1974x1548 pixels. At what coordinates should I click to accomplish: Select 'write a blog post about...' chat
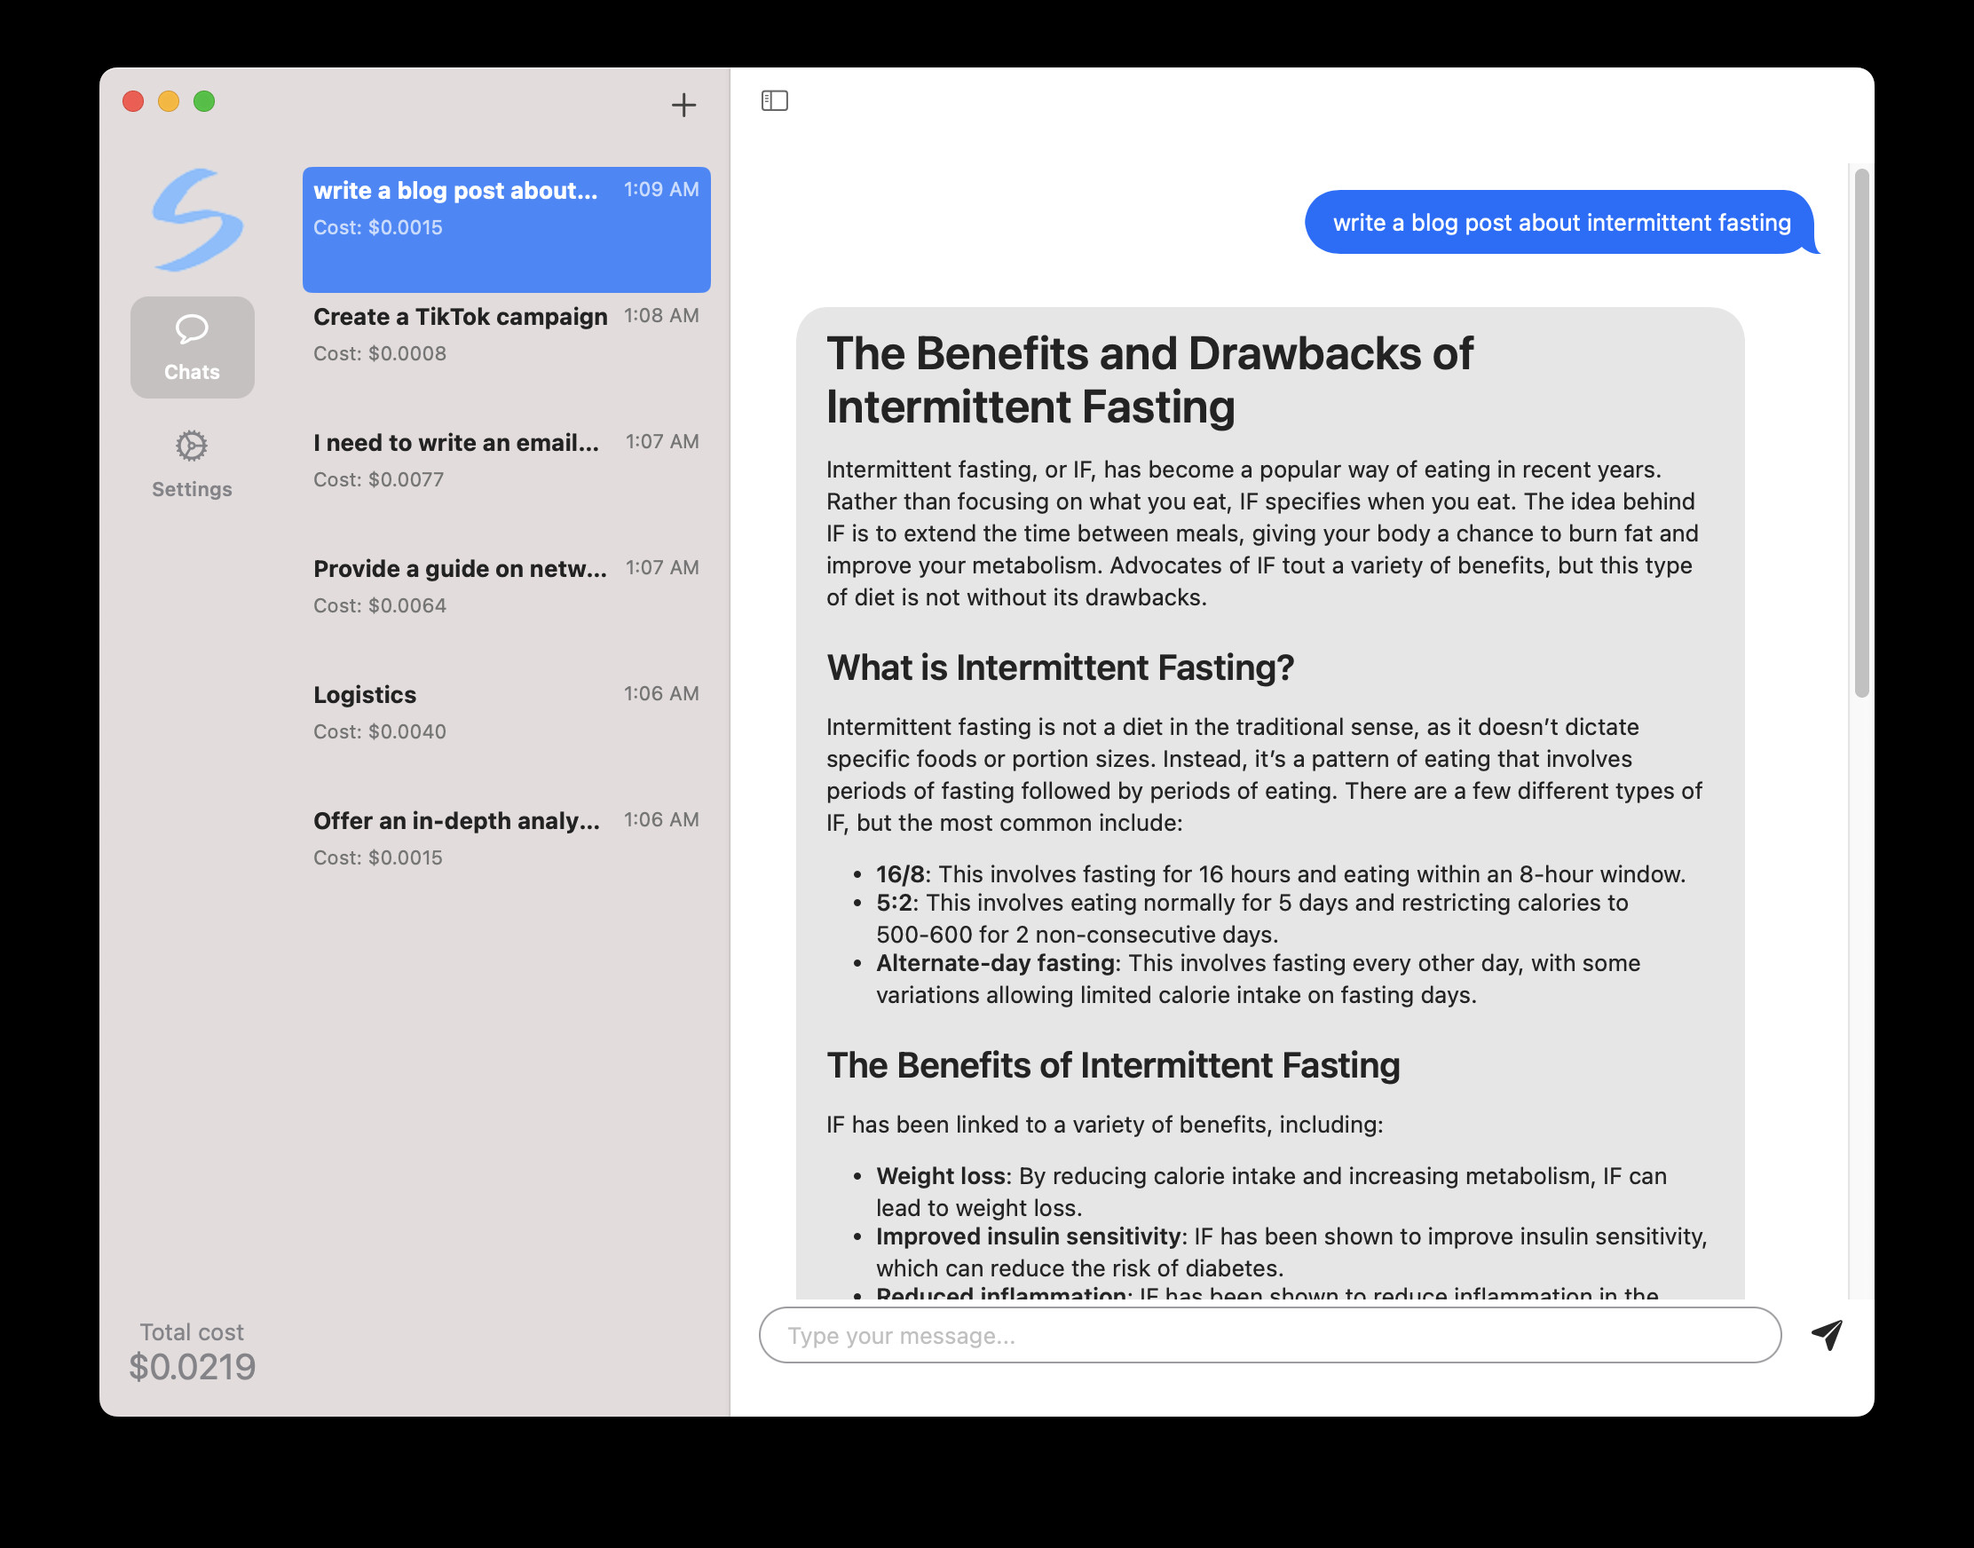tap(506, 229)
